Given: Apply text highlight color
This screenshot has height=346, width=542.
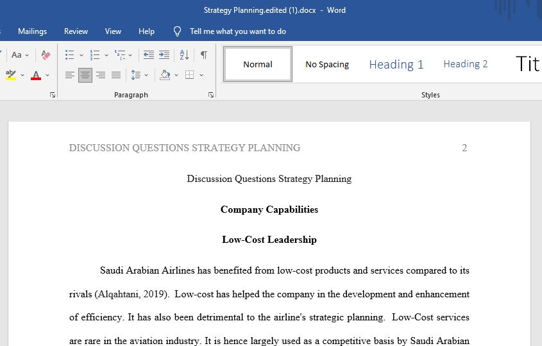Looking at the screenshot, I should point(11,75).
